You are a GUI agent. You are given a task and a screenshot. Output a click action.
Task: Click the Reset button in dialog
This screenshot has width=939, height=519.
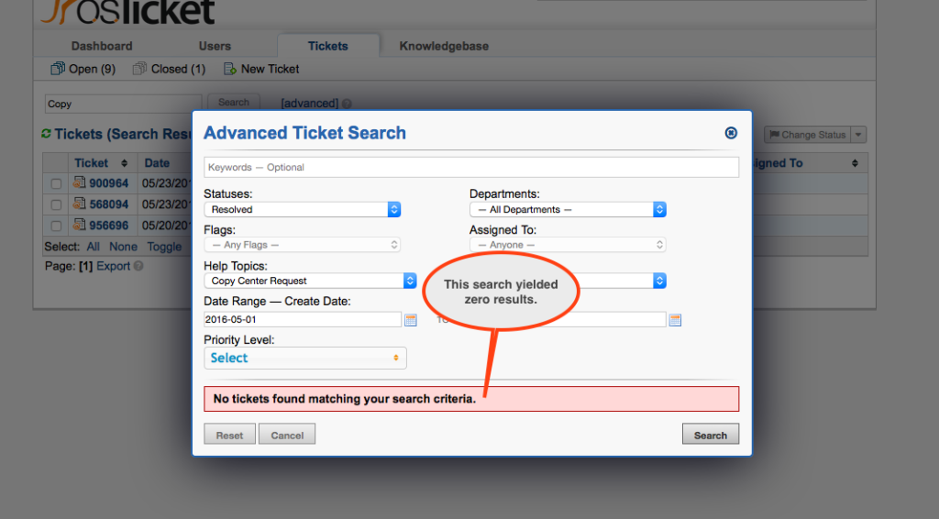click(x=229, y=436)
